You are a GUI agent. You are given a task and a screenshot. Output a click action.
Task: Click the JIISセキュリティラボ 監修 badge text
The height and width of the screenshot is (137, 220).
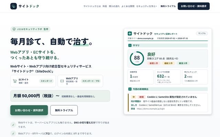[x=33, y=29]
